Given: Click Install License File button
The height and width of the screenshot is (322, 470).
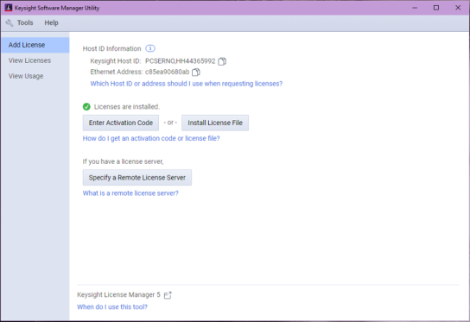Looking at the screenshot, I should pyautogui.click(x=215, y=123).
